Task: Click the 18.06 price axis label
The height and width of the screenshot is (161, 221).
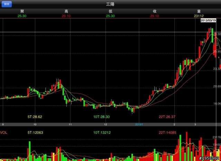Action: 217,104
